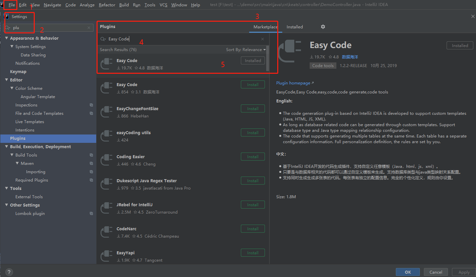476x277 pixels.
Task: Switch to the Installed plugins tab
Action: tap(294, 27)
